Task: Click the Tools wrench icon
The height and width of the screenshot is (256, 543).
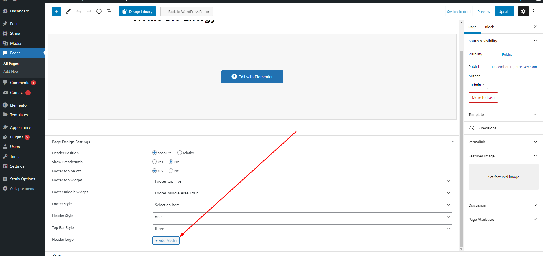Action: tap(5, 157)
